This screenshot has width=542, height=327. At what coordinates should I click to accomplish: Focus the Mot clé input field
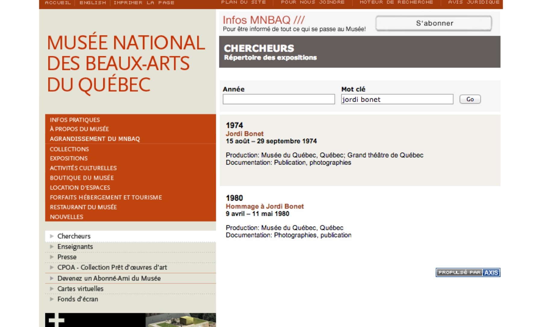(397, 99)
